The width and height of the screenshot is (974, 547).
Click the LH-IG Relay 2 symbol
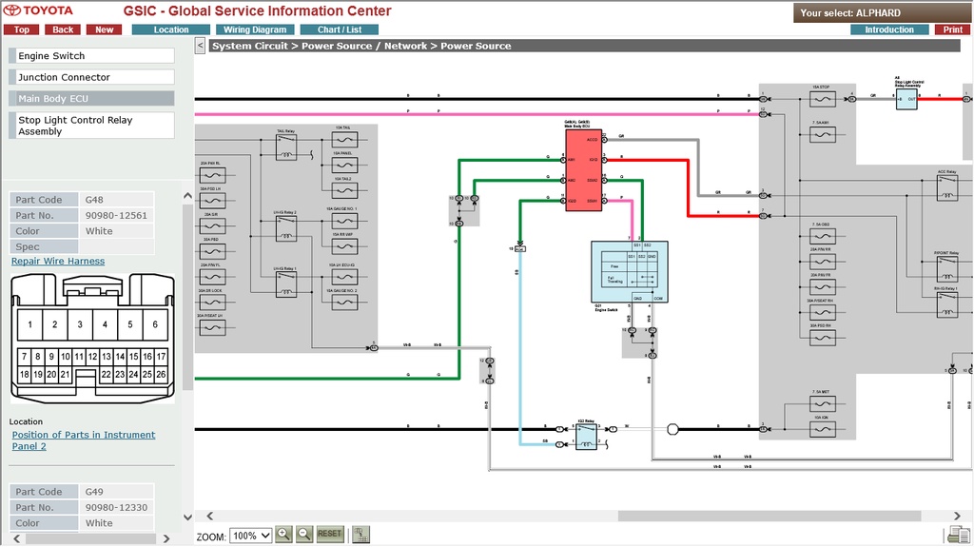click(x=285, y=228)
